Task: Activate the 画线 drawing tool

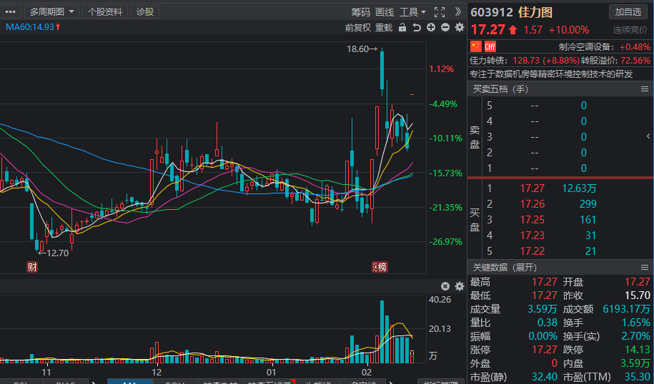Action: click(x=384, y=12)
